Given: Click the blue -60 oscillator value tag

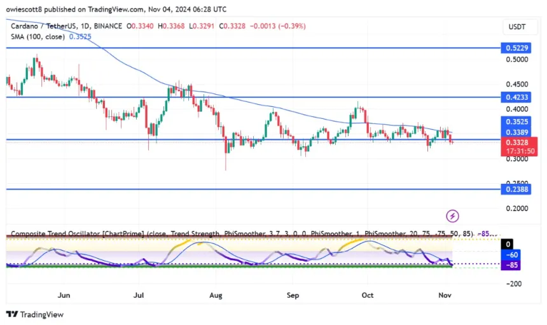Looking at the screenshot, I should (511, 254).
